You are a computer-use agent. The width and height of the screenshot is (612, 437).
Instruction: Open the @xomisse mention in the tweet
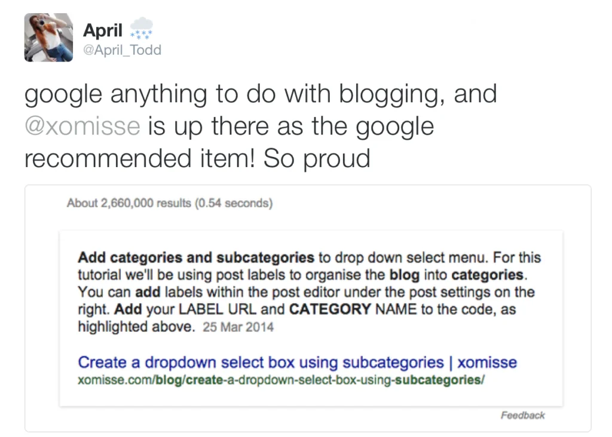(82, 127)
